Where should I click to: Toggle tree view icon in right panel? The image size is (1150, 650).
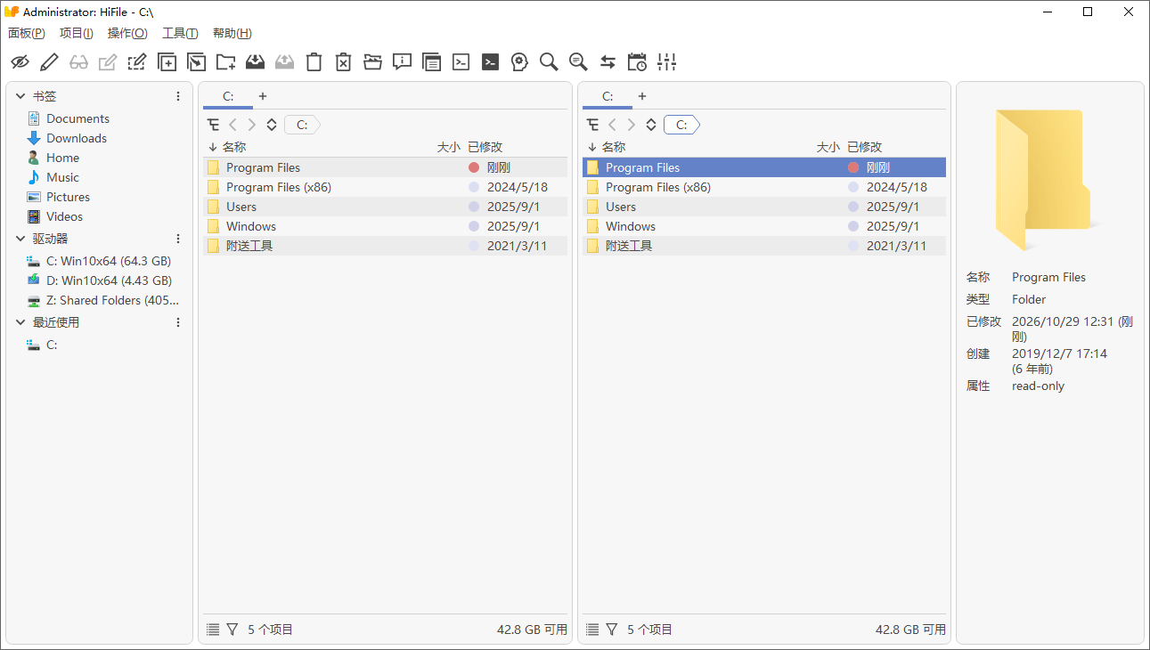[592, 125]
